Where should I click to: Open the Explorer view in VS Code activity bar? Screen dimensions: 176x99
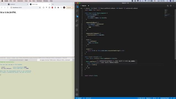click(x=77, y=7)
